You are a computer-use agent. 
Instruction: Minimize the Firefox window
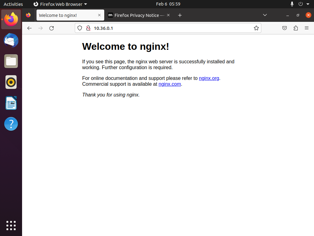pyautogui.click(x=288, y=15)
